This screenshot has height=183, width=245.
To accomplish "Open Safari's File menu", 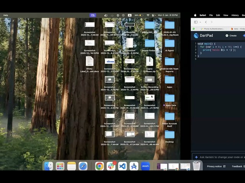I will [x=211, y=15].
